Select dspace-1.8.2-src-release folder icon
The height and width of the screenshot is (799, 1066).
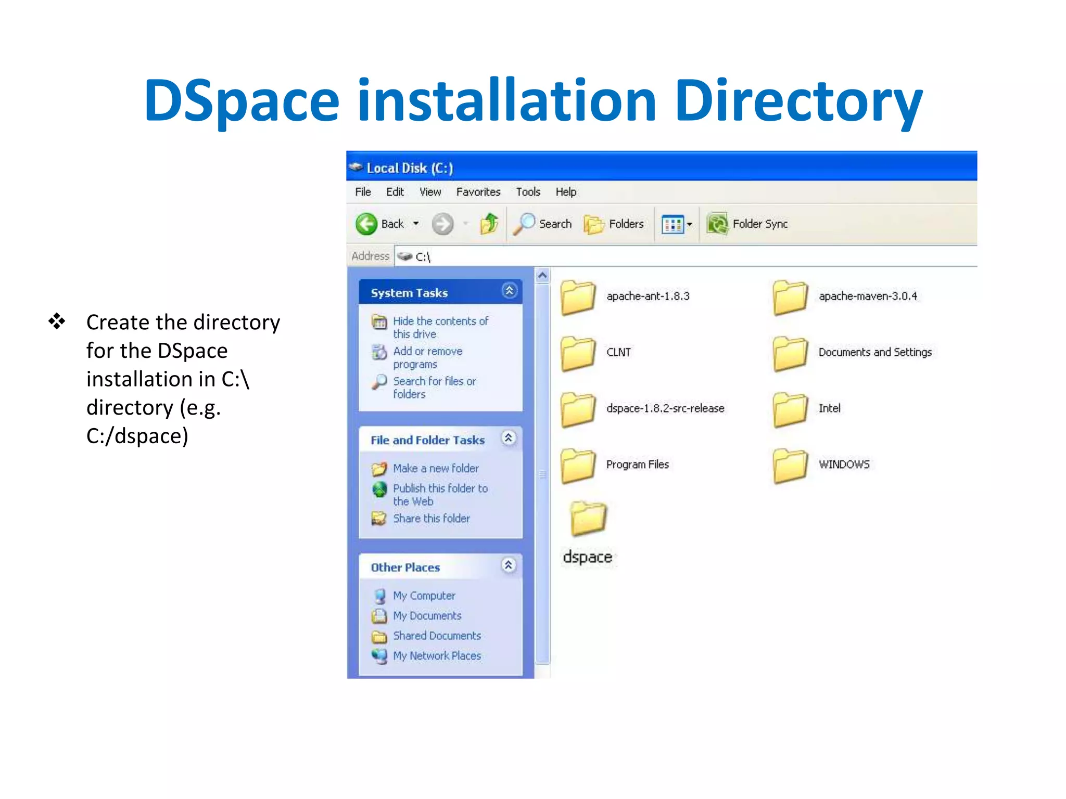coord(578,410)
